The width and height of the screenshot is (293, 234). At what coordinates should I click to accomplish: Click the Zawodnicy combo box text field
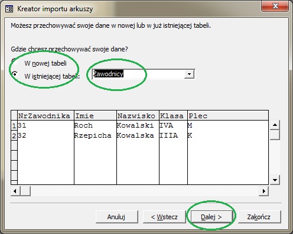point(138,74)
